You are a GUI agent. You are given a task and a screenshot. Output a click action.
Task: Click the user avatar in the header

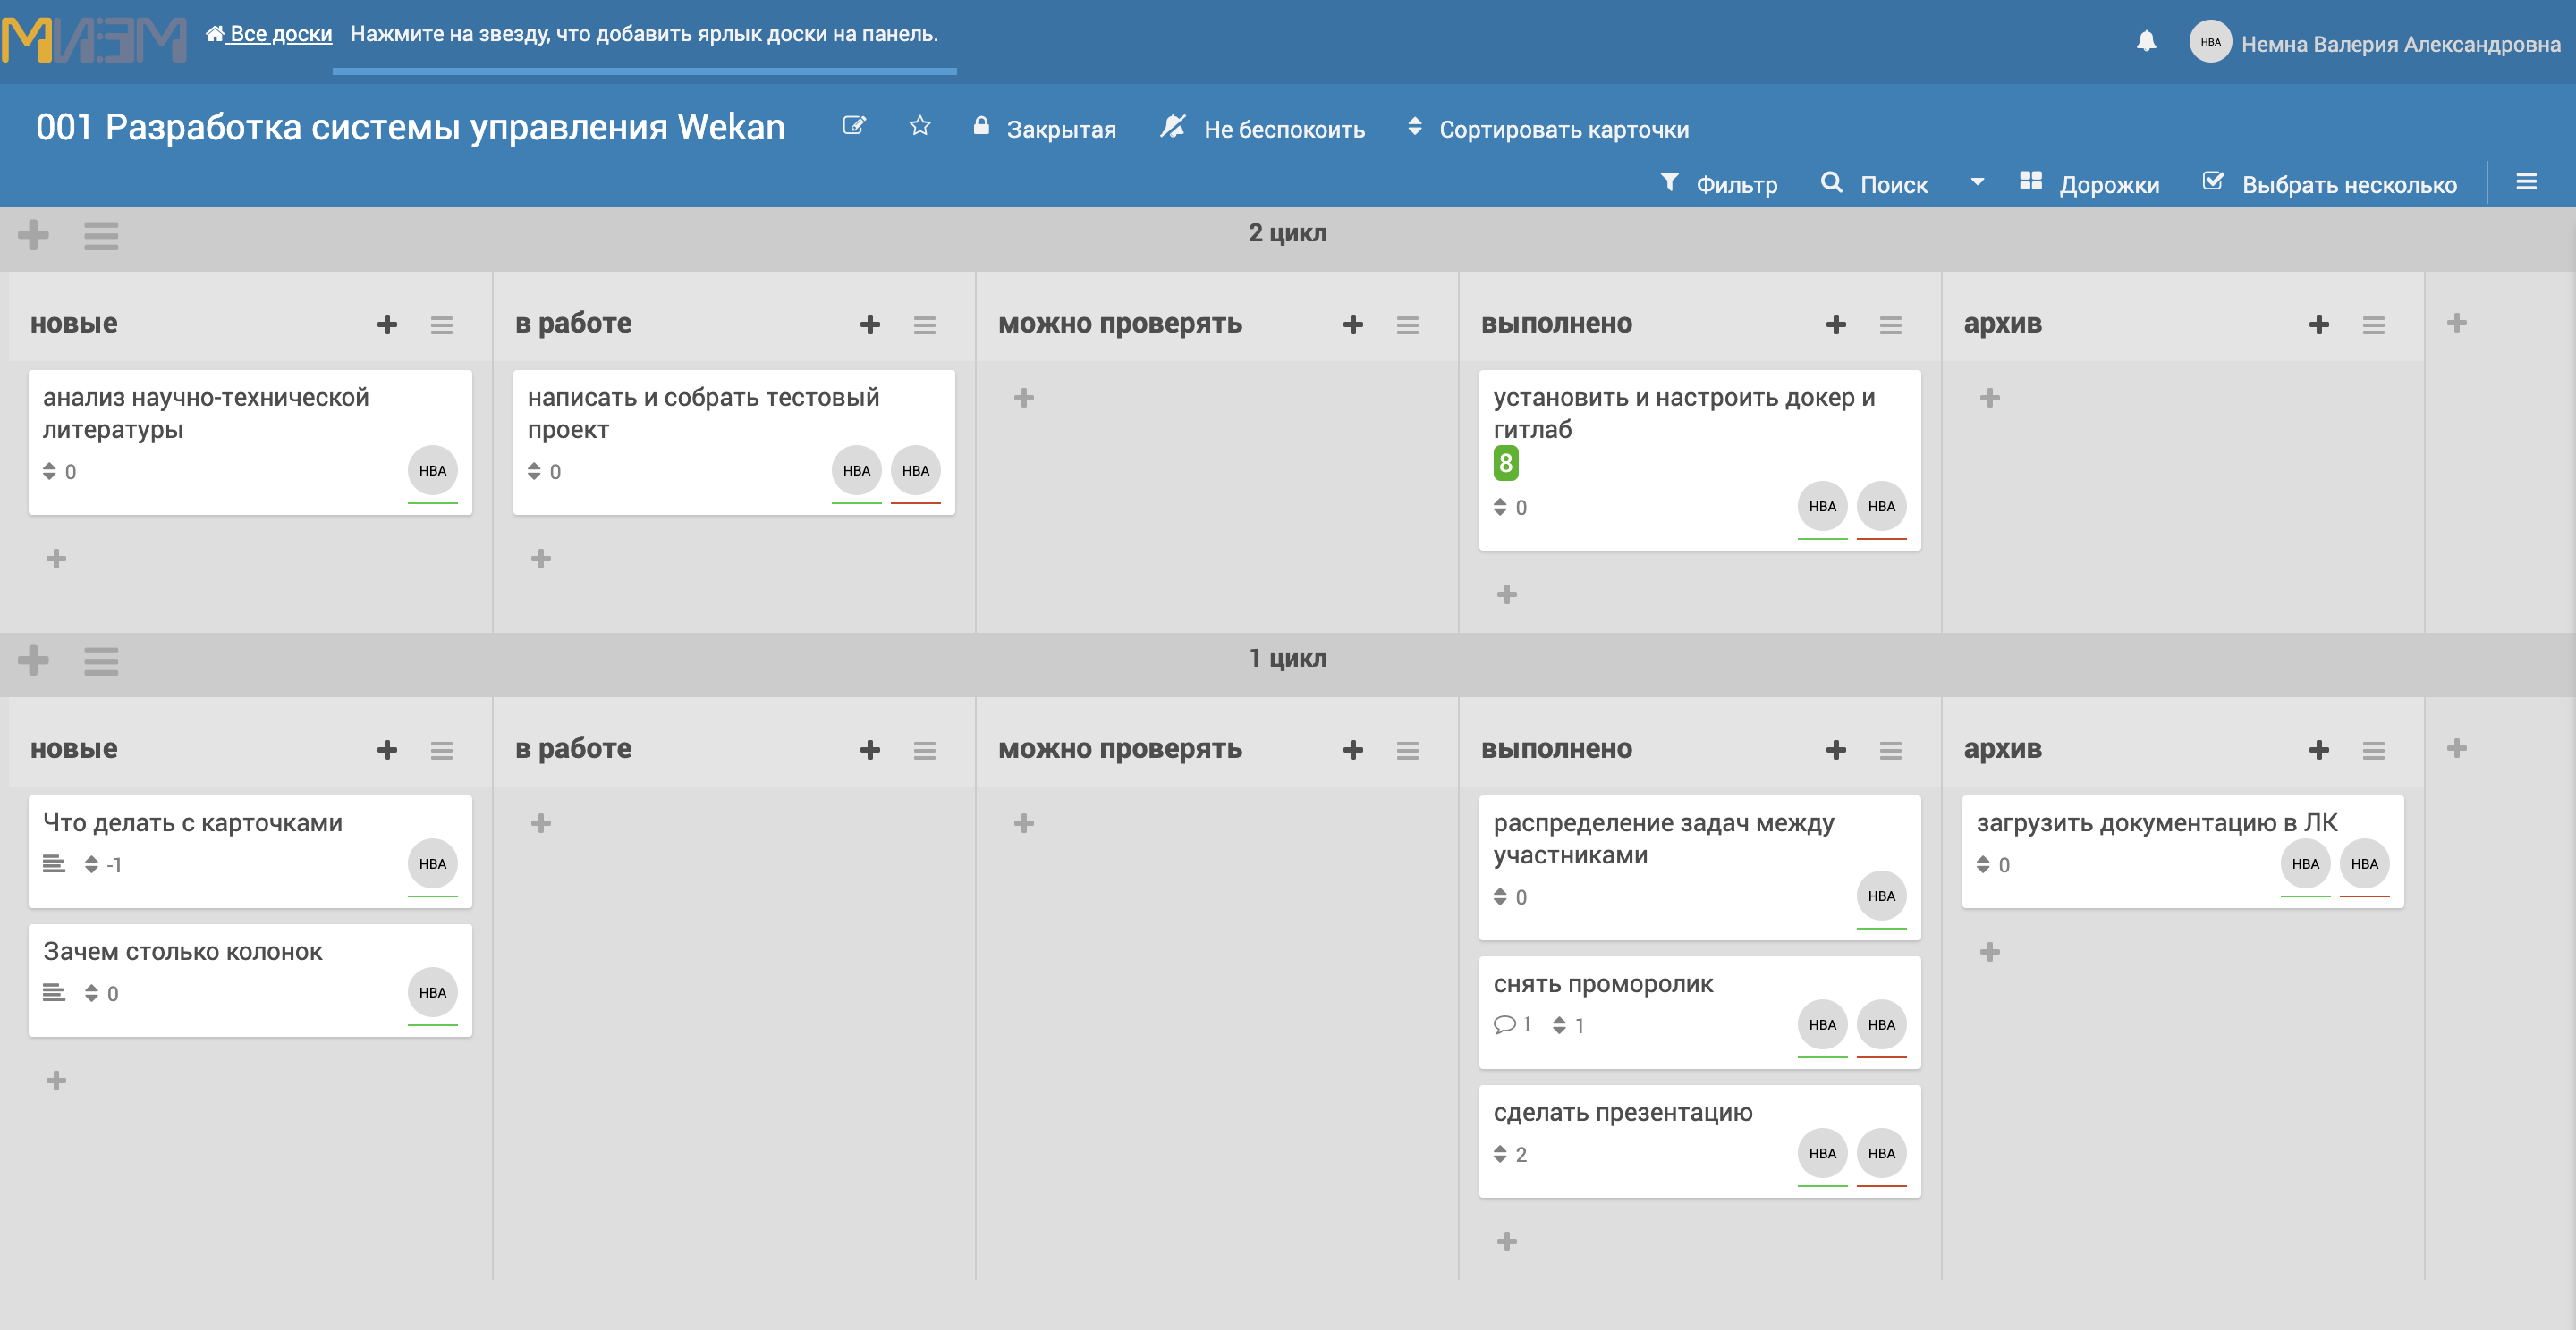2210,42
